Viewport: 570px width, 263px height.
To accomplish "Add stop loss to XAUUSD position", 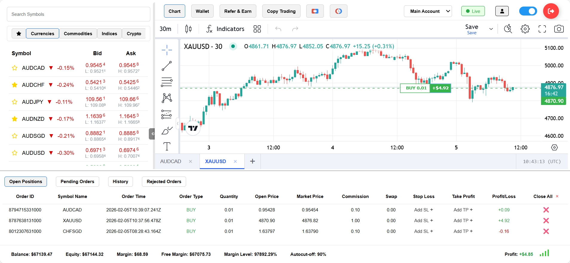I will click(x=423, y=221).
